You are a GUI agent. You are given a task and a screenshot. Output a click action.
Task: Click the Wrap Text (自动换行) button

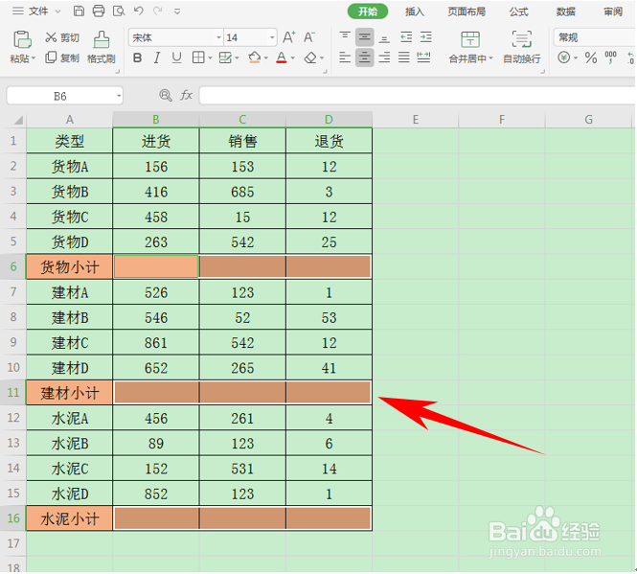pos(522,47)
